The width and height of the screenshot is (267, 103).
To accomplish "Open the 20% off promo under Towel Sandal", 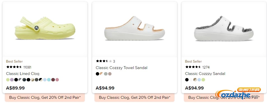I will tap(134, 98).
